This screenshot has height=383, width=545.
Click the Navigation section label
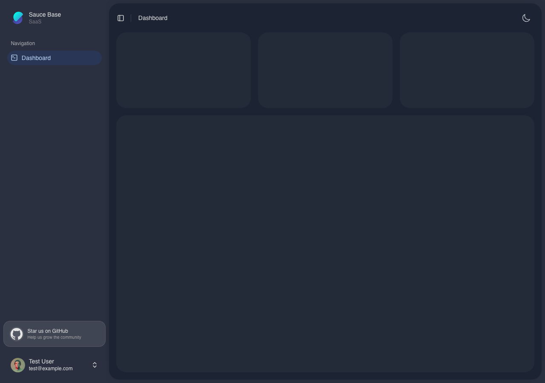pos(23,43)
